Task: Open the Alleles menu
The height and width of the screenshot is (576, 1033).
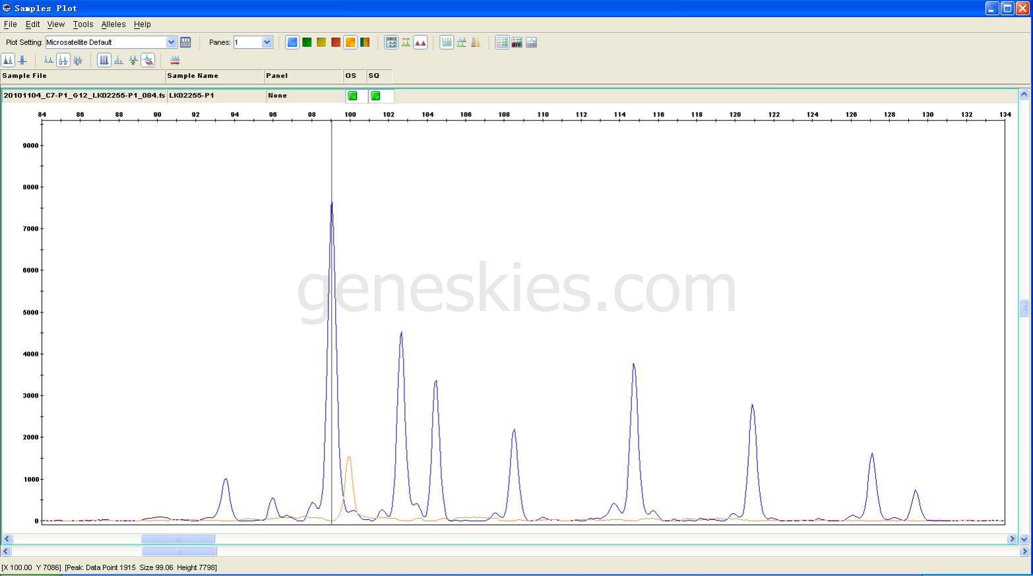Action: coord(113,24)
